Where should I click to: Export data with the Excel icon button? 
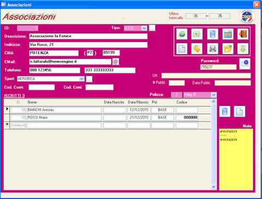pyautogui.click(x=197, y=34)
